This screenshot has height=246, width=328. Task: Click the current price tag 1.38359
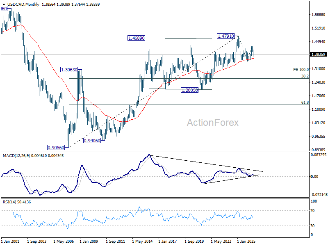[319, 55]
